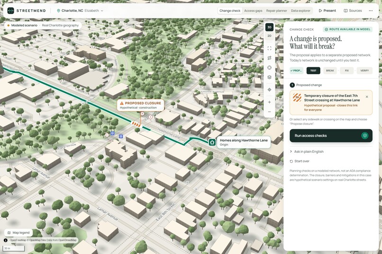Open the Sources panel
This screenshot has width=382, height=254.
tap(353, 11)
